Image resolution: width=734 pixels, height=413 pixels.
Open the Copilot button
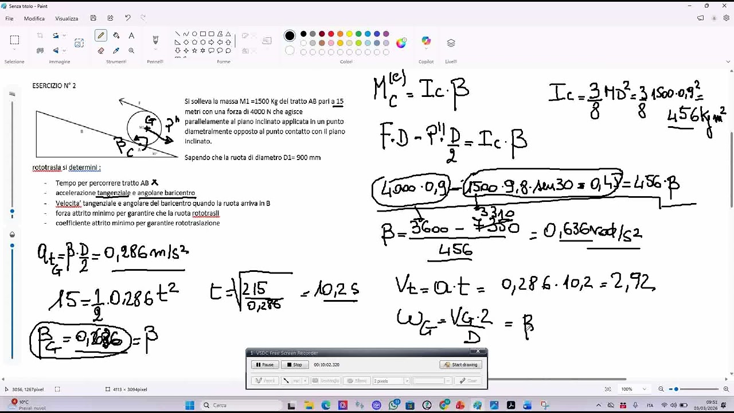(426, 41)
